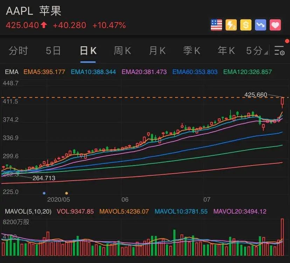Viewport: 290px width, 263px height.
Task: Click the 8200万股 volume axis label
Action: click(x=16, y=222)
